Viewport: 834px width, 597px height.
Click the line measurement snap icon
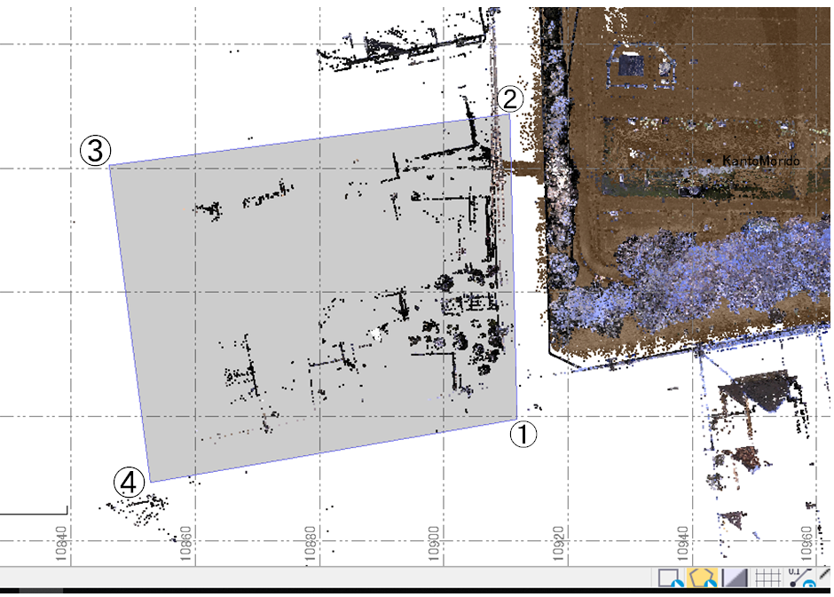point(801,578)
